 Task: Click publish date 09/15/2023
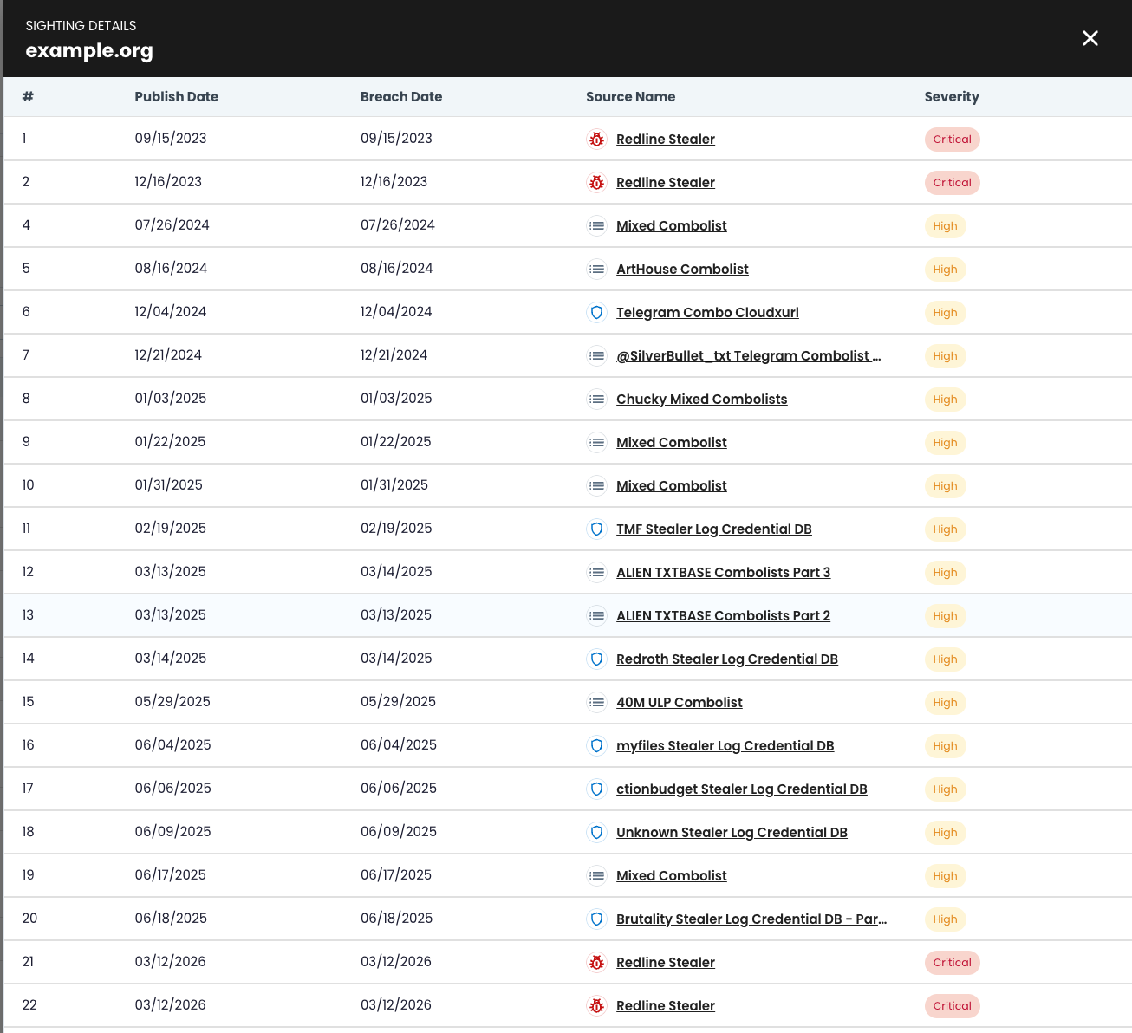[x=171, y=139]
